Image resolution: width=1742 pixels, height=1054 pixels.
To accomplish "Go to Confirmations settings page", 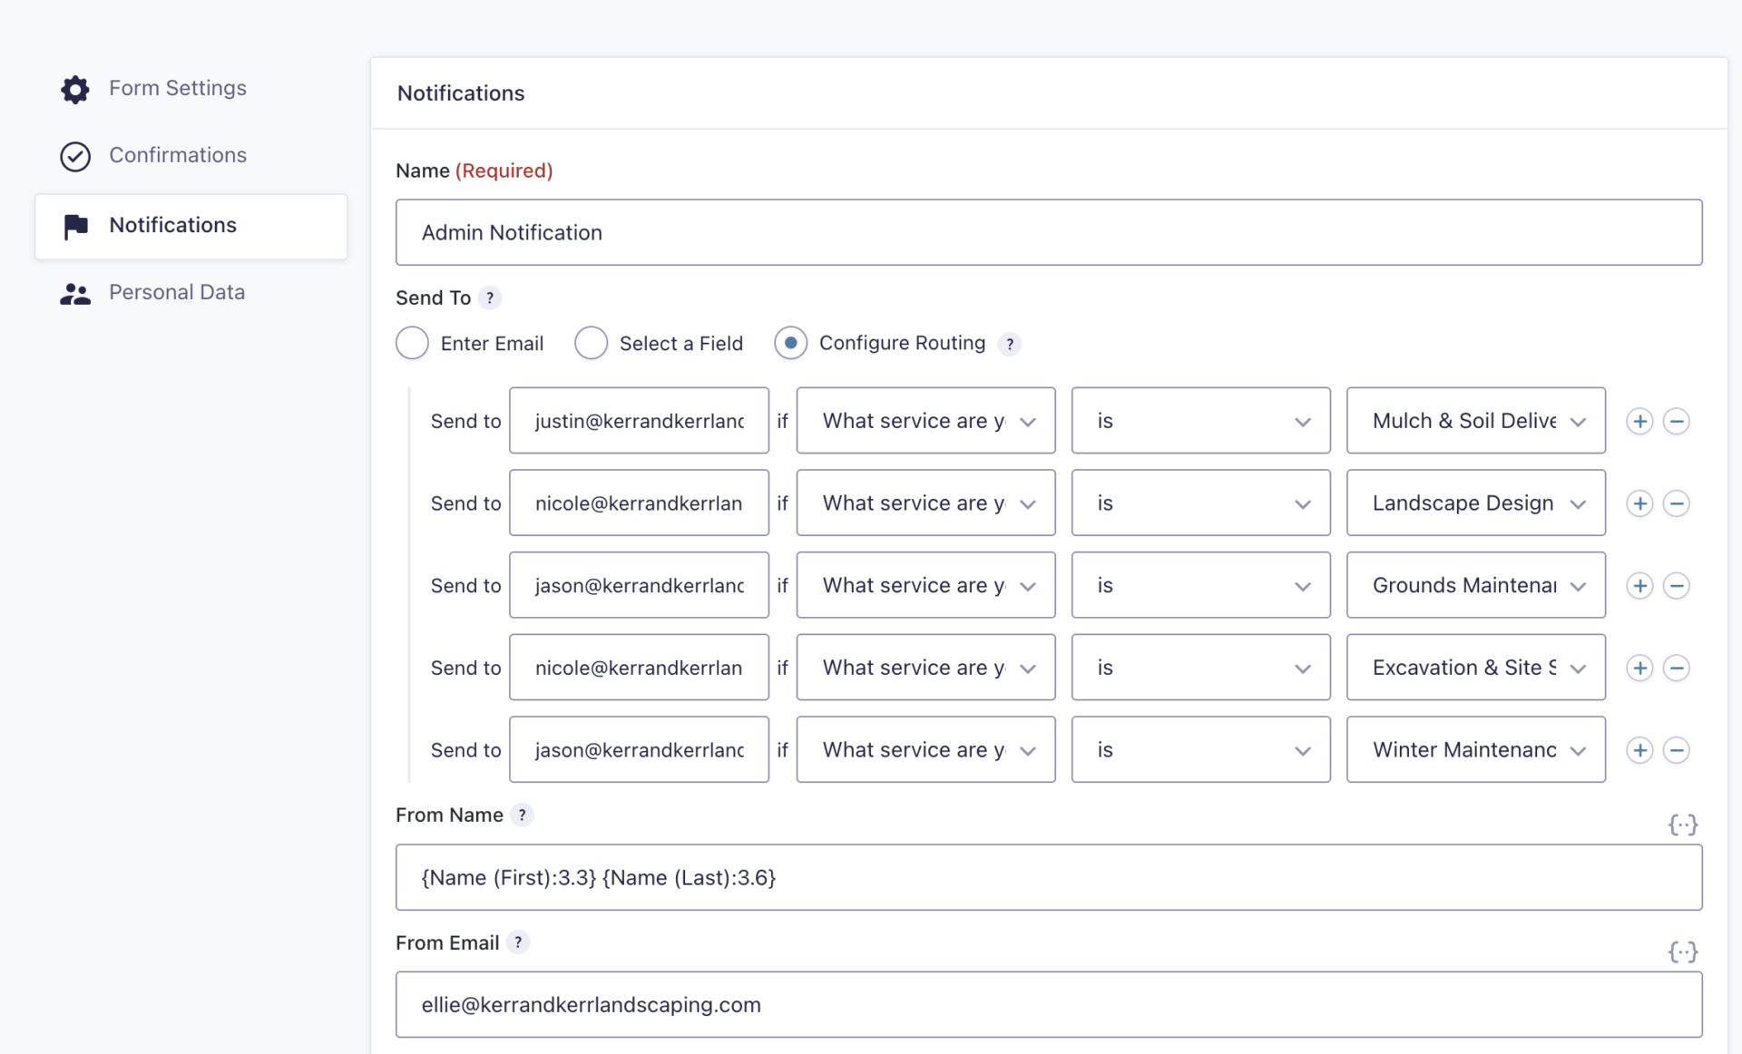I will [177, 155].
